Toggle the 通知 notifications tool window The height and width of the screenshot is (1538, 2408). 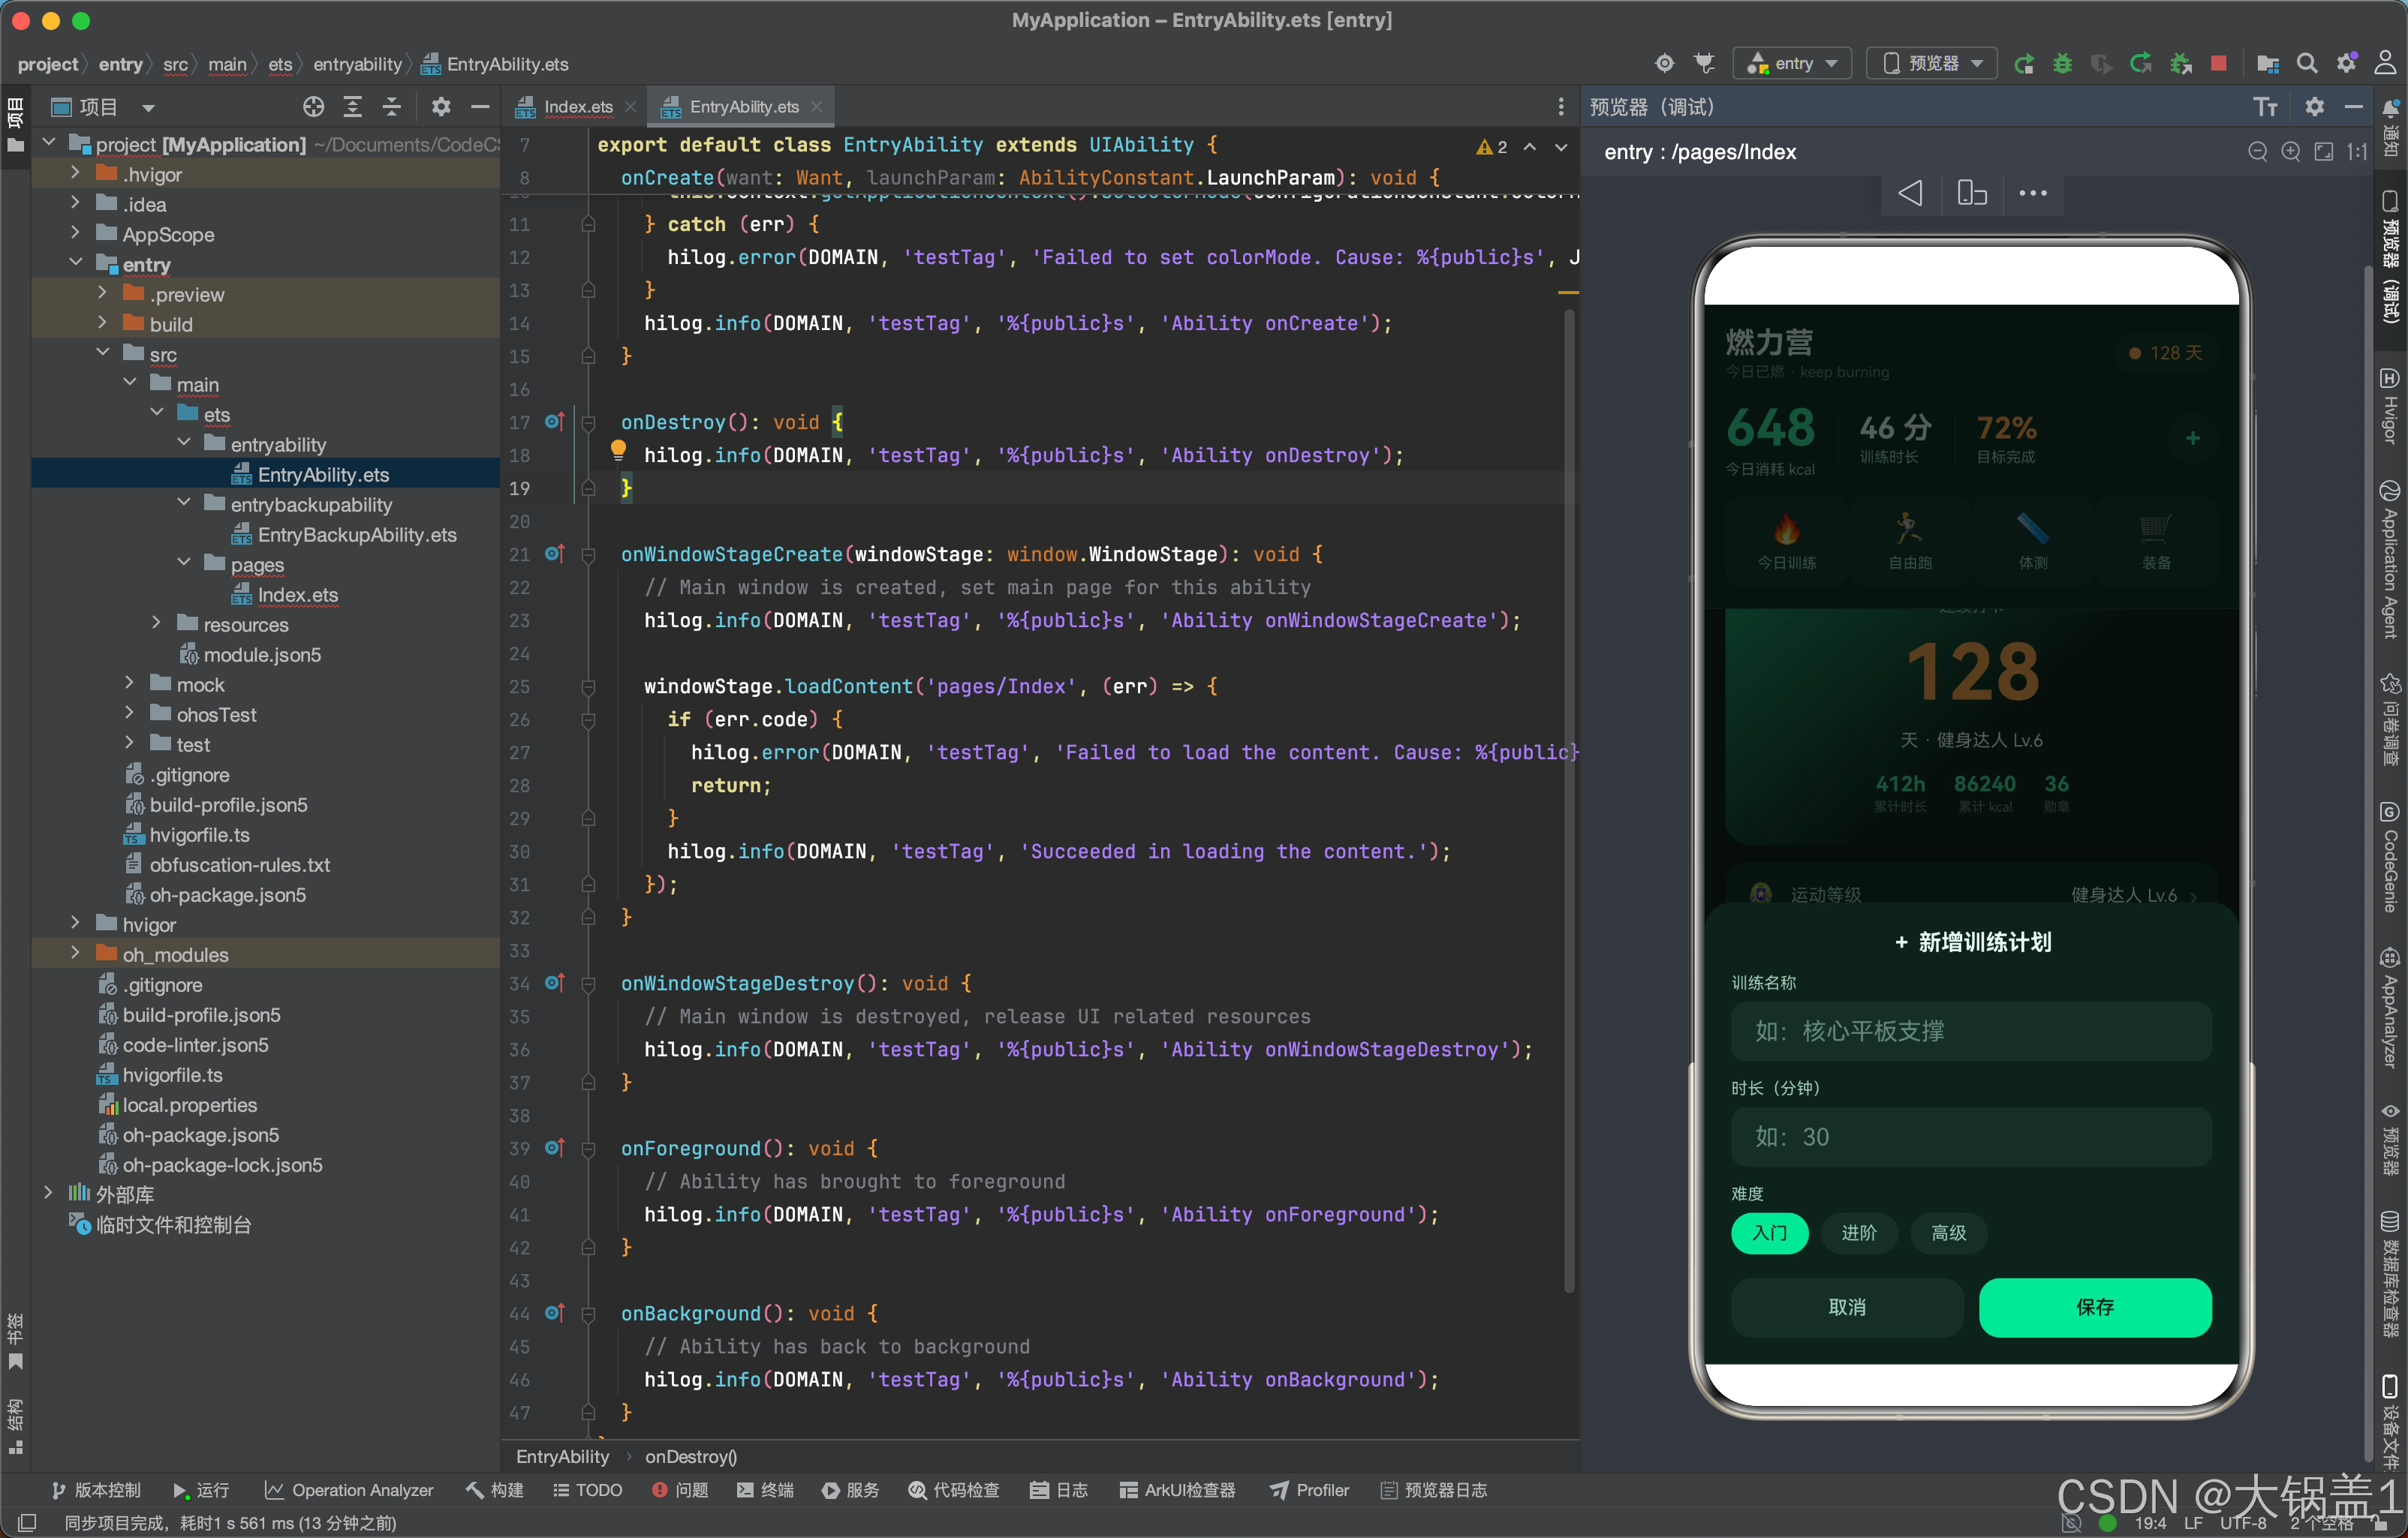pyautogui.click(x=2389, y=128)
